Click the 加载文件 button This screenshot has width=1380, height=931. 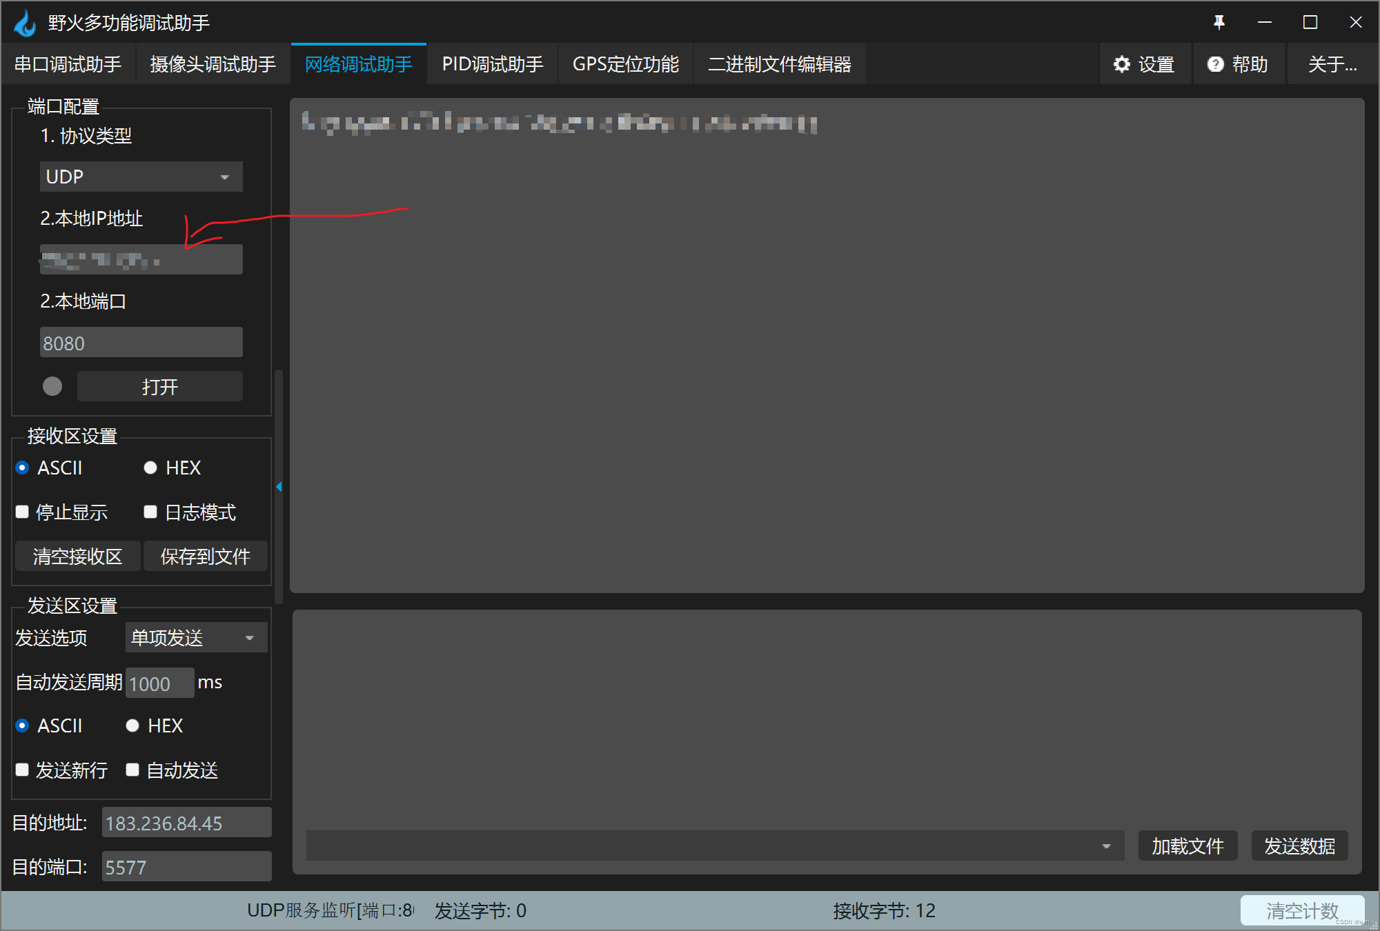1187,845
